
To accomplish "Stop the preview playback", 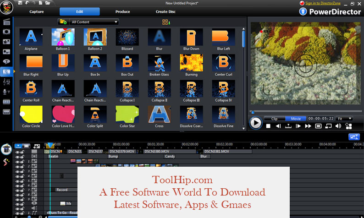I will (268, 126).
